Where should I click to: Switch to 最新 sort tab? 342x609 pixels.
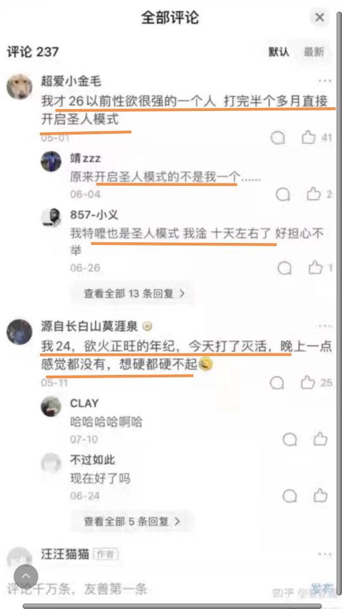tap(313, 51)
